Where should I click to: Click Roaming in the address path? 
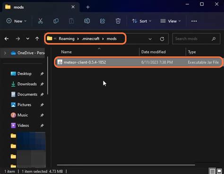[x=67, y=39]
